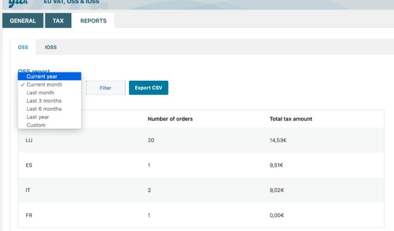Viewport: 394px width, 231px height.
Task: Select the IT country cell
Action: click(28, 191)
